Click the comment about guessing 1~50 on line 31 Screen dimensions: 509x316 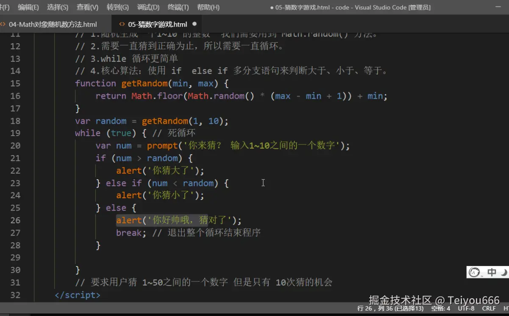[203, 283]
